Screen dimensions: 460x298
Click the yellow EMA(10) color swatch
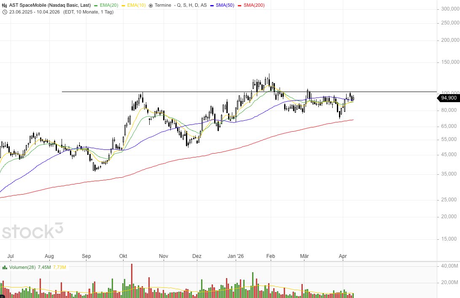[x=123, y=5]
